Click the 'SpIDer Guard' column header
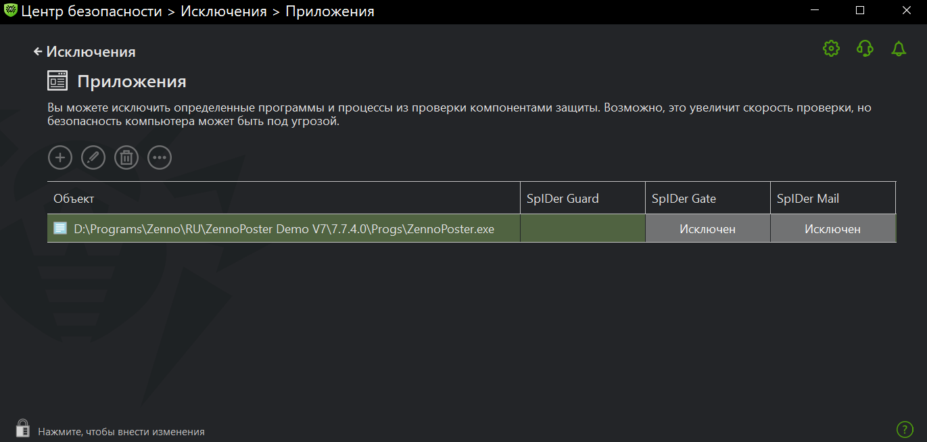 tap(563, 199)
